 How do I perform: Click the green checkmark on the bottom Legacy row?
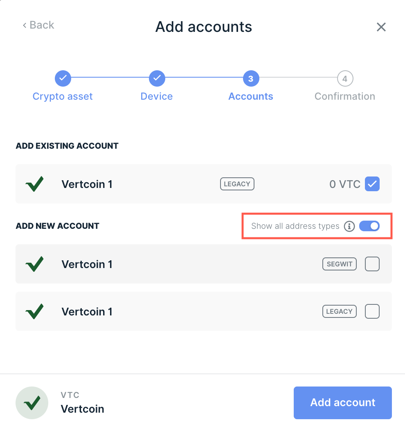34,311
